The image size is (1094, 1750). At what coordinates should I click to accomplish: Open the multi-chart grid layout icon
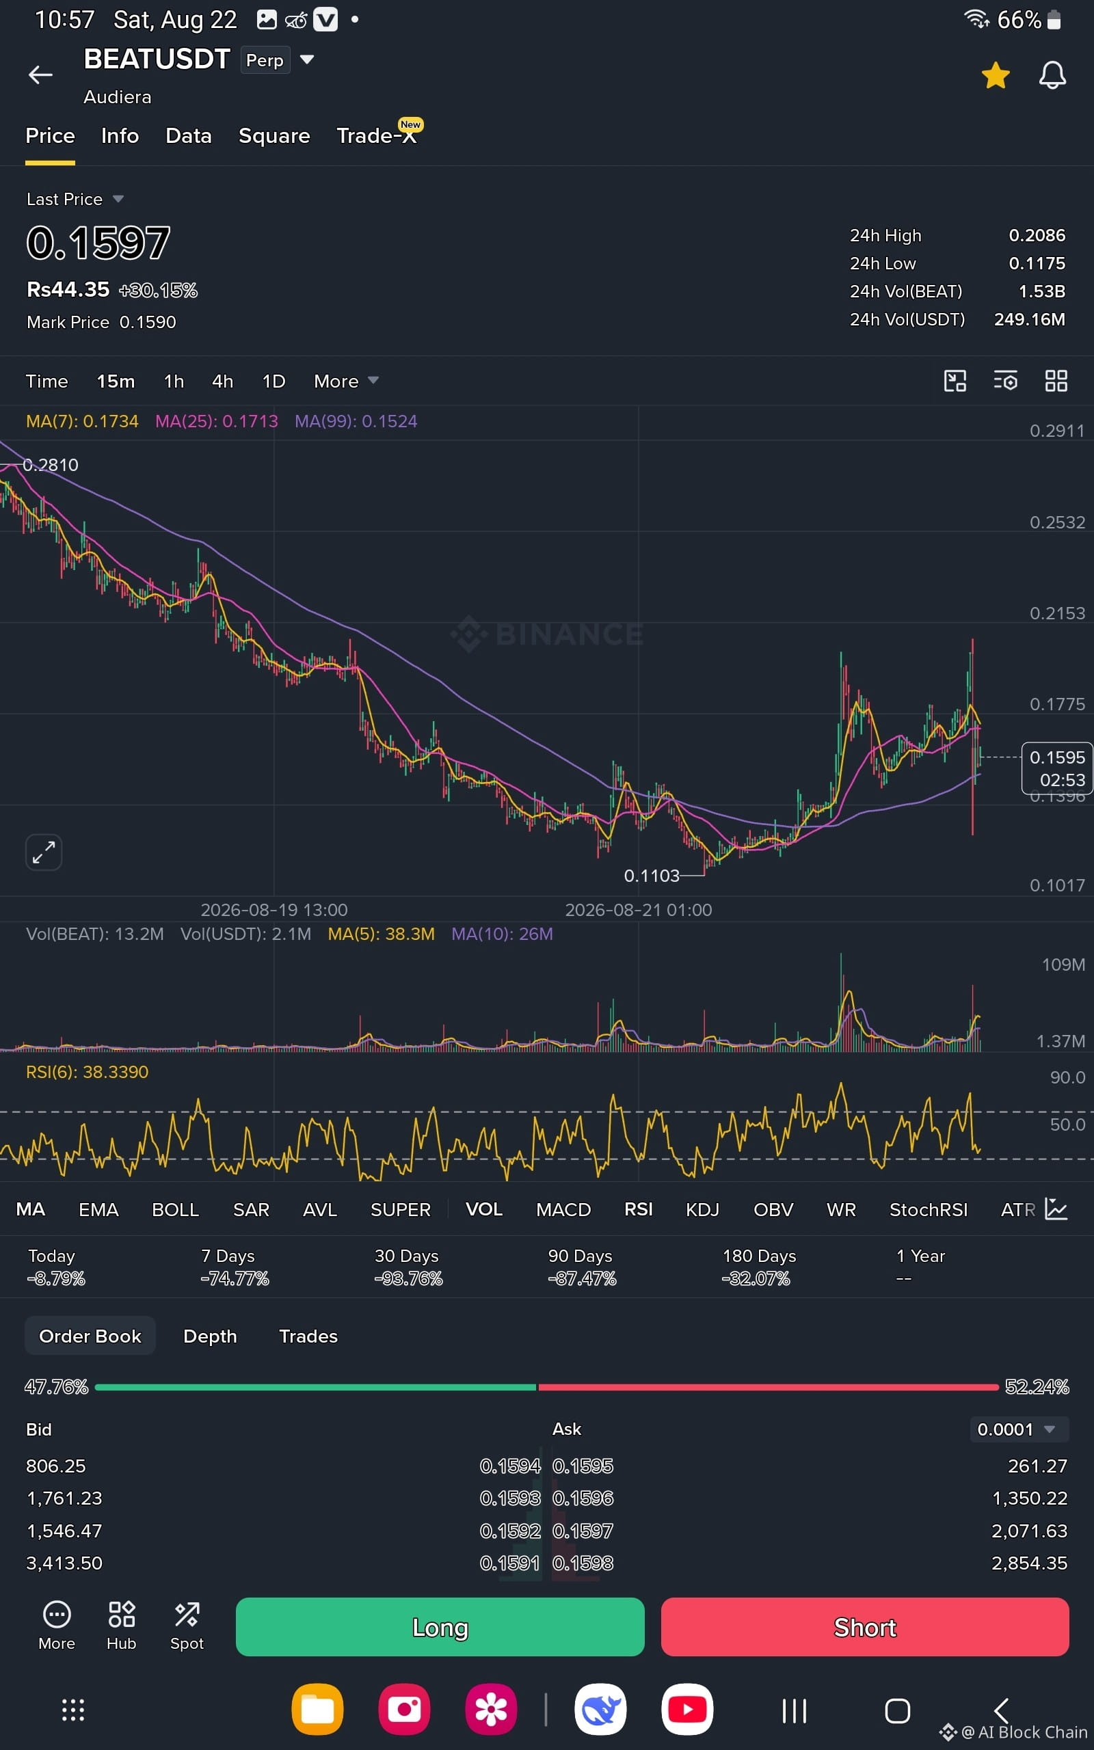pyautogui.click(x=1056, y=381)
